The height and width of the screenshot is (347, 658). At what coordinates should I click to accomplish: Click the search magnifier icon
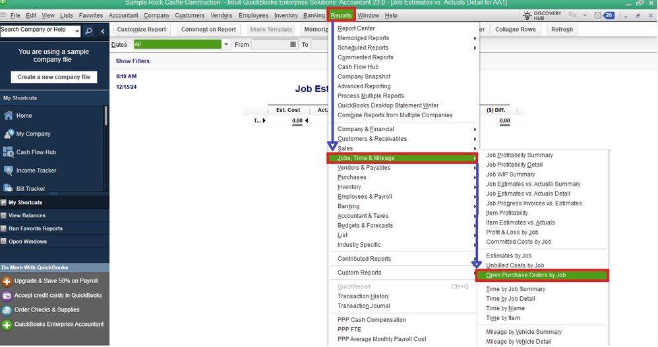pyautogui.click(x=88, y=31)
